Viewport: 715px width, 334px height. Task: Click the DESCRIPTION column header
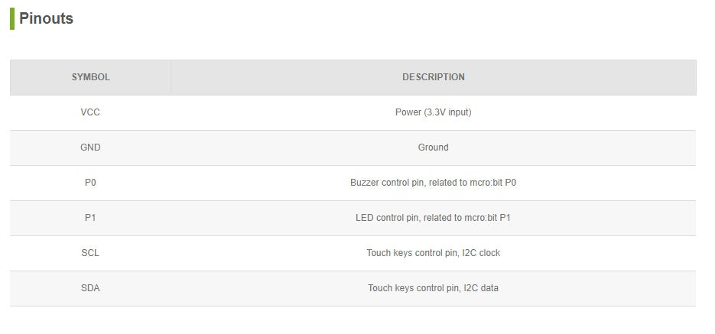[433, 77]
